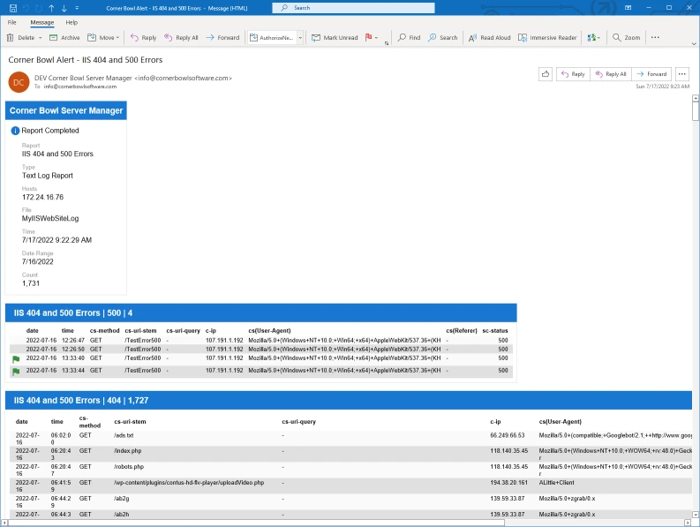Open the Translate dropdown
Screen dimensions: 700x527
pyautogui.click(x=594, y=37)
